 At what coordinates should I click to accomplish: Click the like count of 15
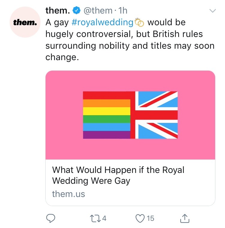point(150,218)
